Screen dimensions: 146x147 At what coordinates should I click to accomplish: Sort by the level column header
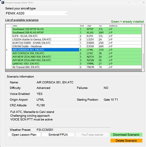tap(83, 26)
